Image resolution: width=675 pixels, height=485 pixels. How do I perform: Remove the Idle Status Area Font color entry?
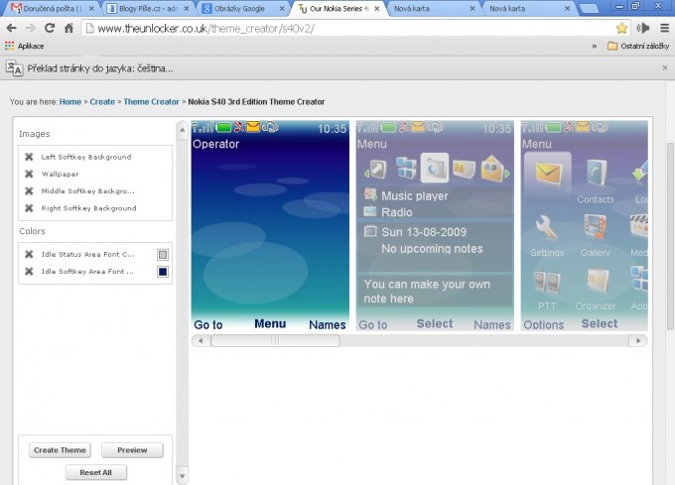[29, 254]
